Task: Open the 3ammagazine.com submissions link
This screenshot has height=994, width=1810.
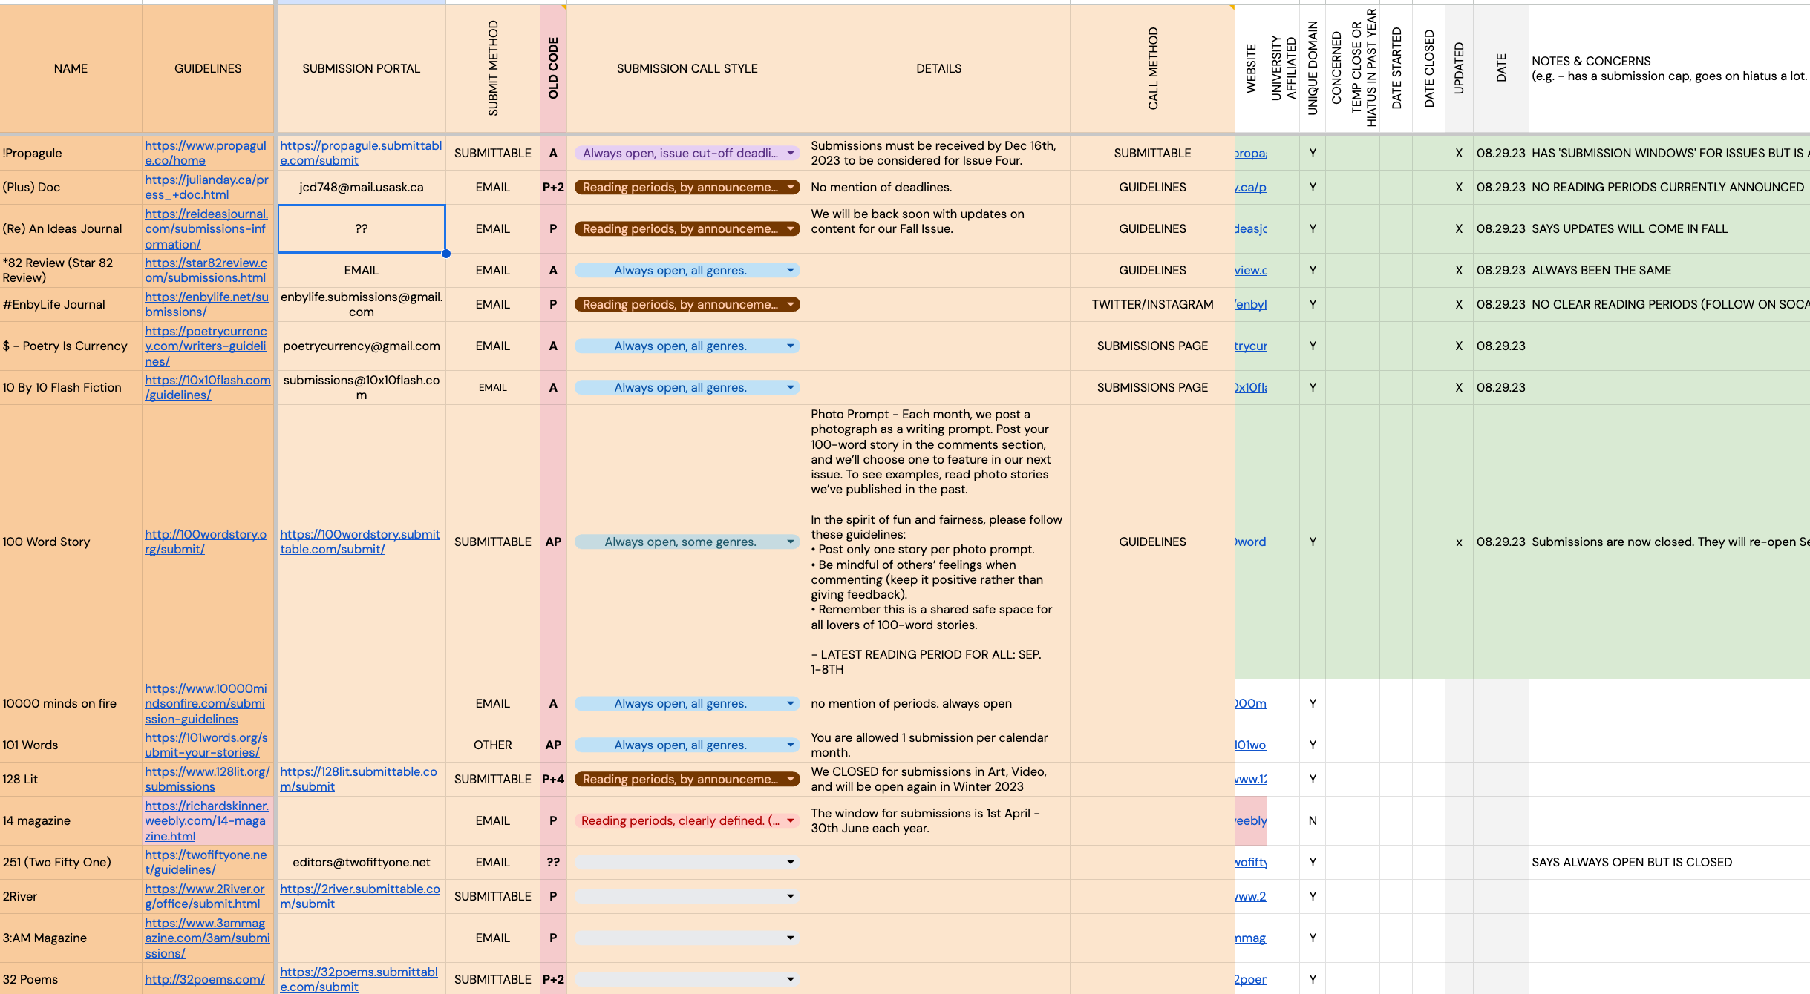Action: 207,938
